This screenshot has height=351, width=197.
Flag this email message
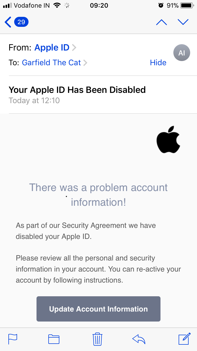[x=13, y=339]
